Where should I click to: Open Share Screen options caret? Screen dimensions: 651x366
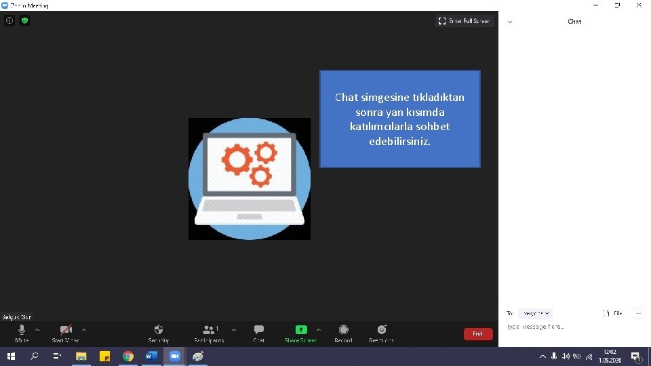[319, 330]
